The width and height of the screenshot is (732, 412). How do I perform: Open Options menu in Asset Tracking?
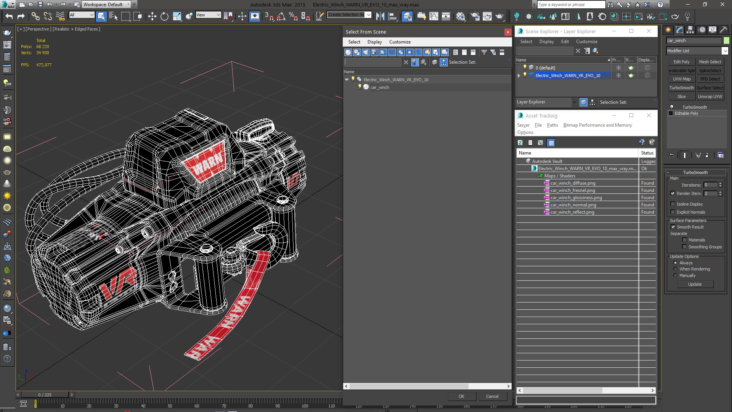pos(525,132)
